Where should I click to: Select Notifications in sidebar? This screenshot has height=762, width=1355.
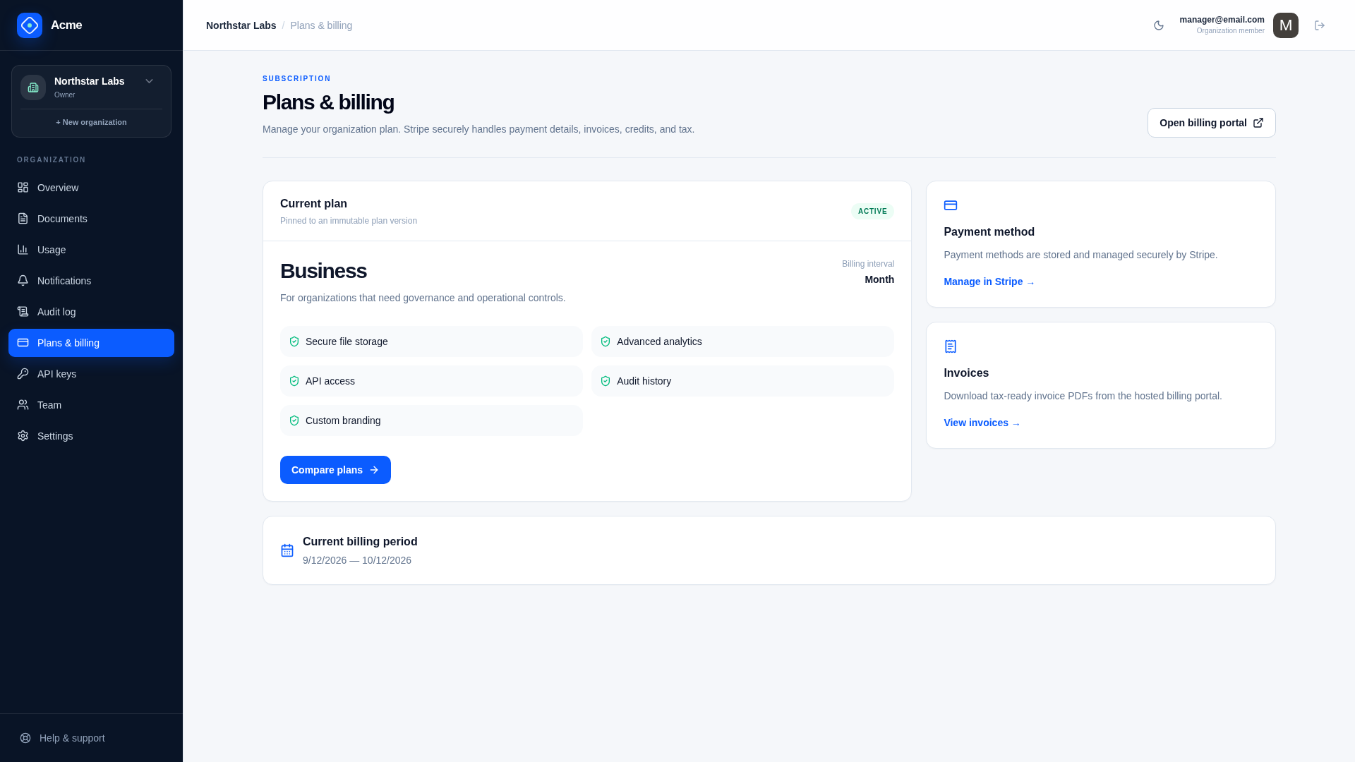(x=91, y=281)
